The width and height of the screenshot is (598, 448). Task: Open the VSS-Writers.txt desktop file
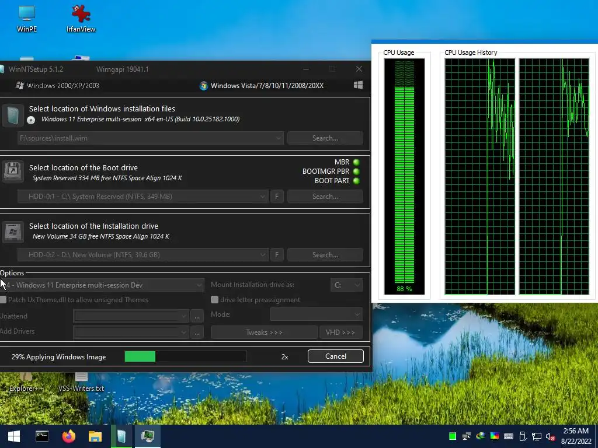81,382
